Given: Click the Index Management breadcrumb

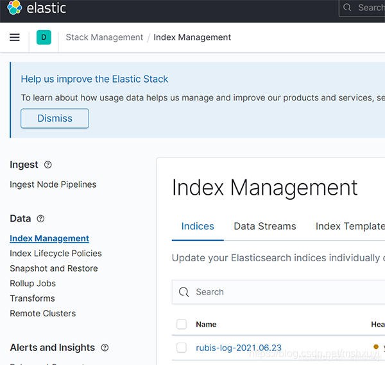Looking at the screenshot, I should pyautogui.click(x=193, y=37).
